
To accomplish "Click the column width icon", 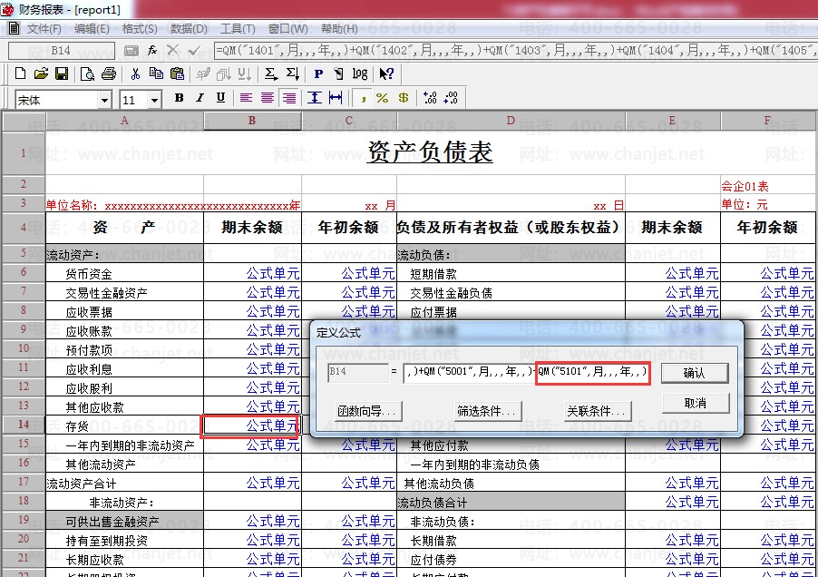I will tap(336, 98).
